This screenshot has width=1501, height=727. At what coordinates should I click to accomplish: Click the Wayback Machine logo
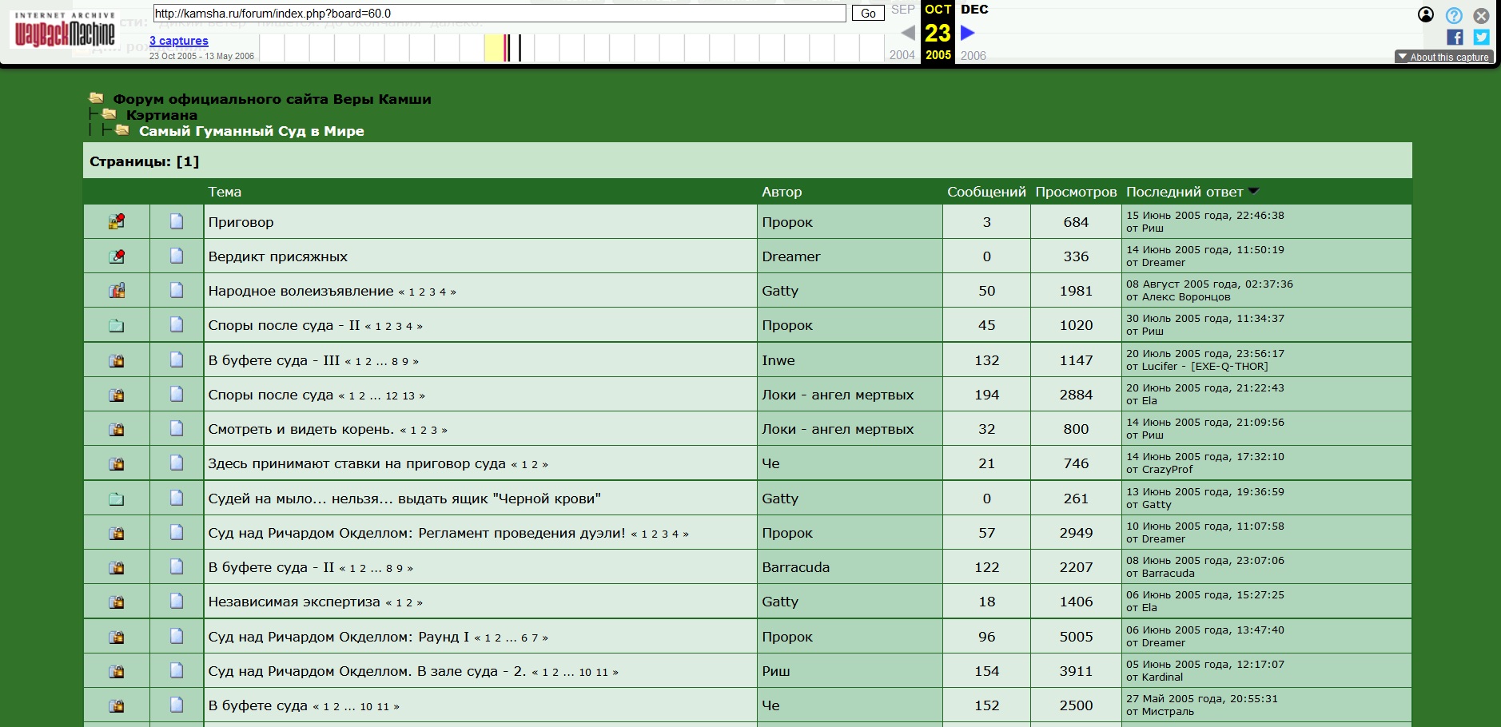(65, 30)
